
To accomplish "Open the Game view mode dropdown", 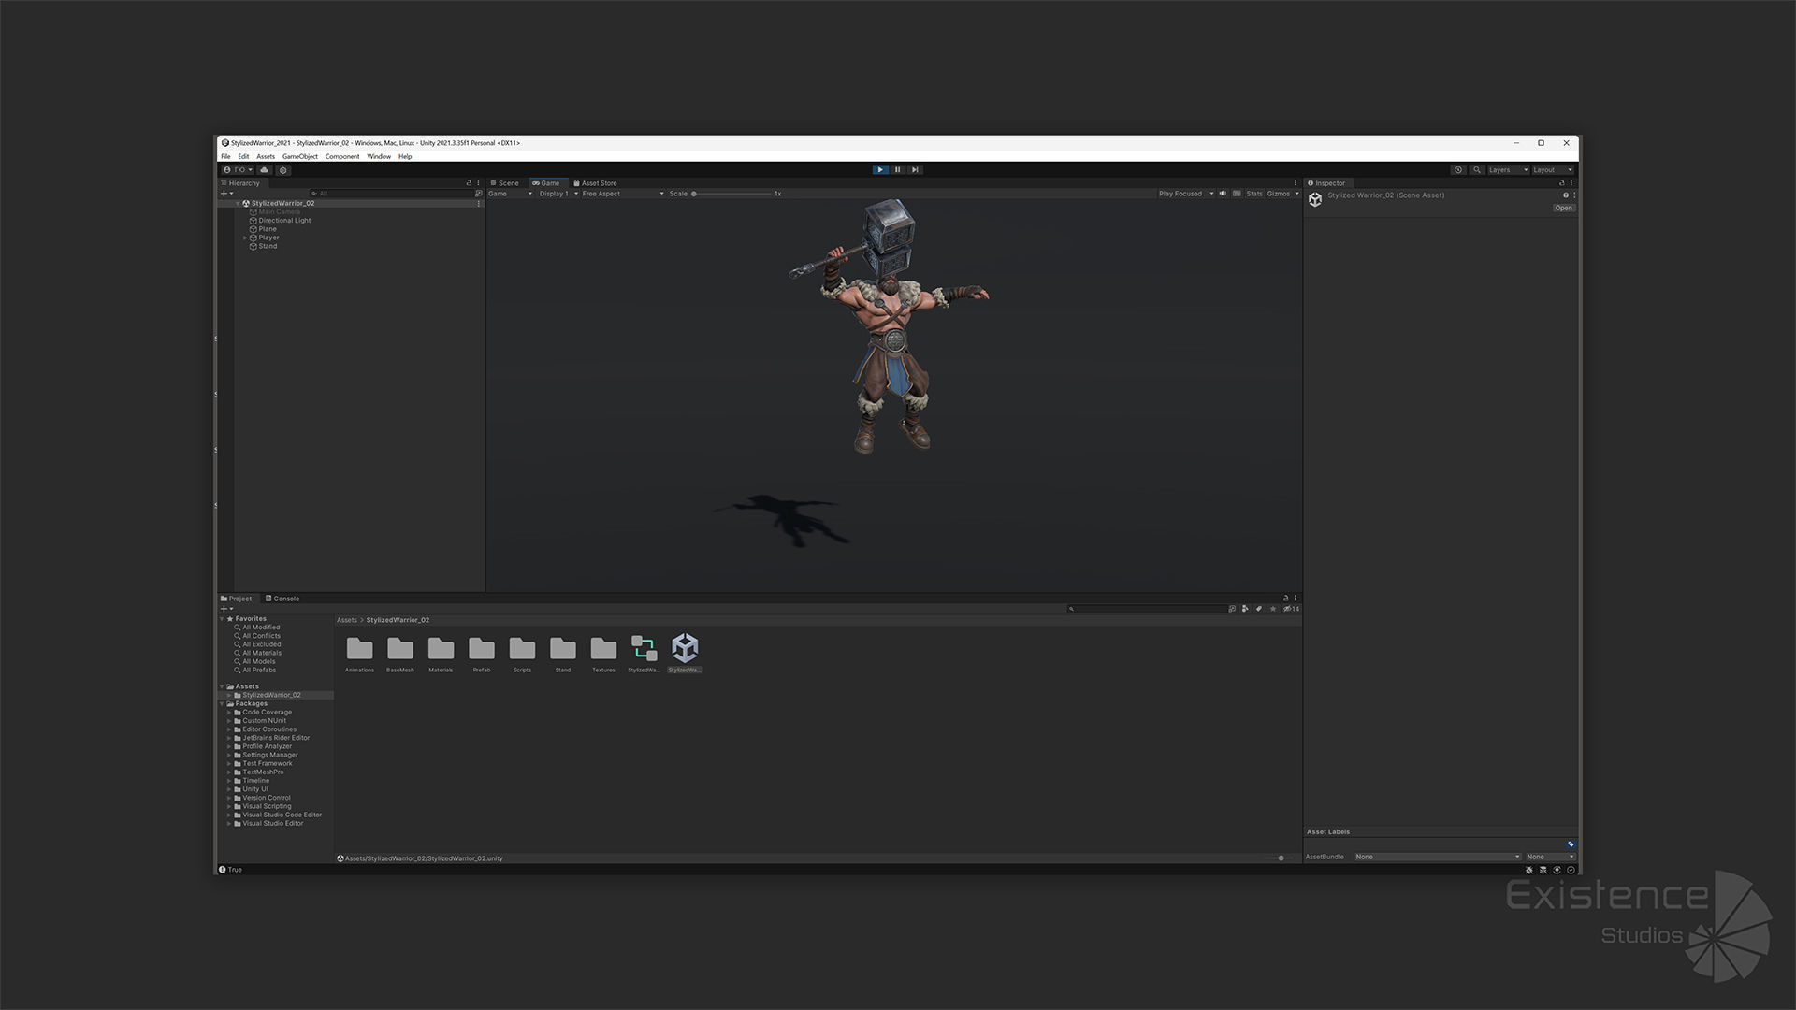I will (510, 194).
